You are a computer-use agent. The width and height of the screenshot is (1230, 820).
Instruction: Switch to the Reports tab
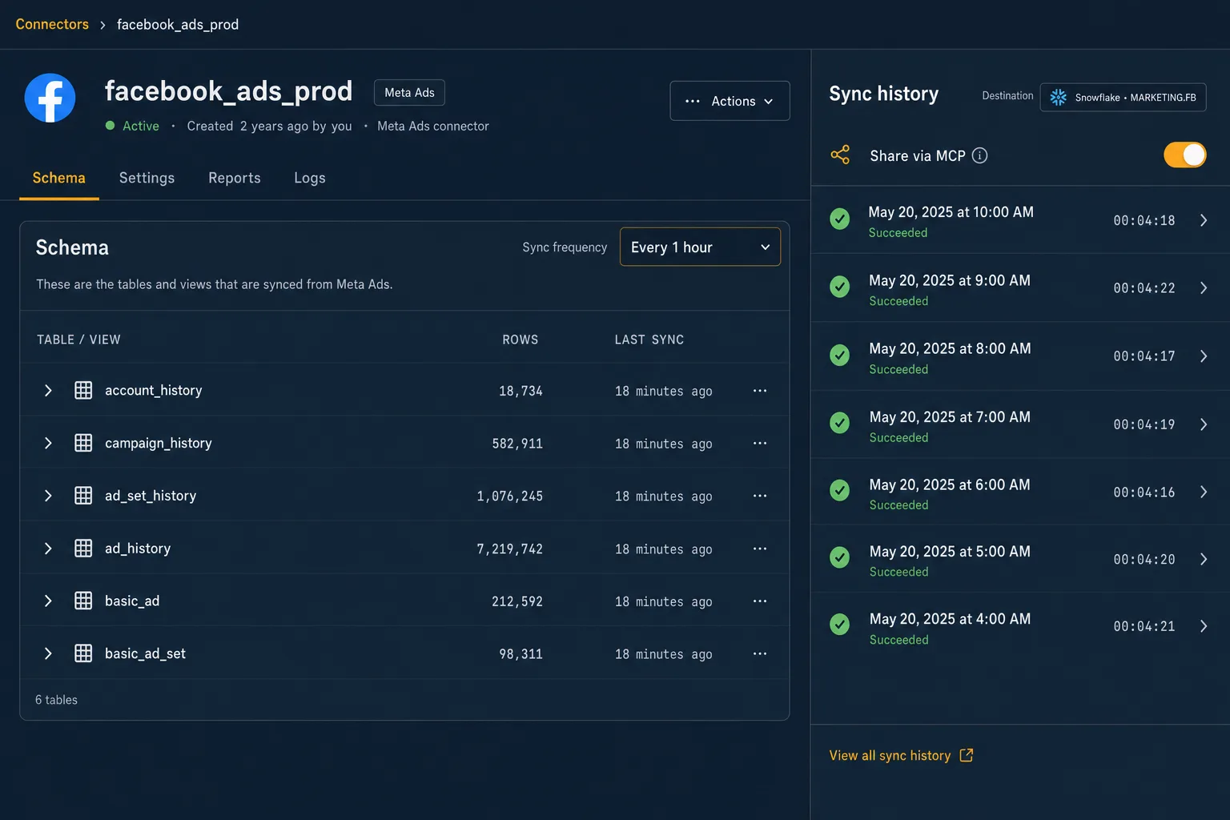click(235, 178)
